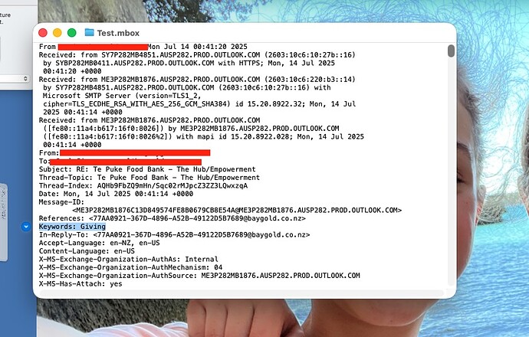Click the redacted From: address bar
This screenshot has height=337, width=529.
pos(135,153)
